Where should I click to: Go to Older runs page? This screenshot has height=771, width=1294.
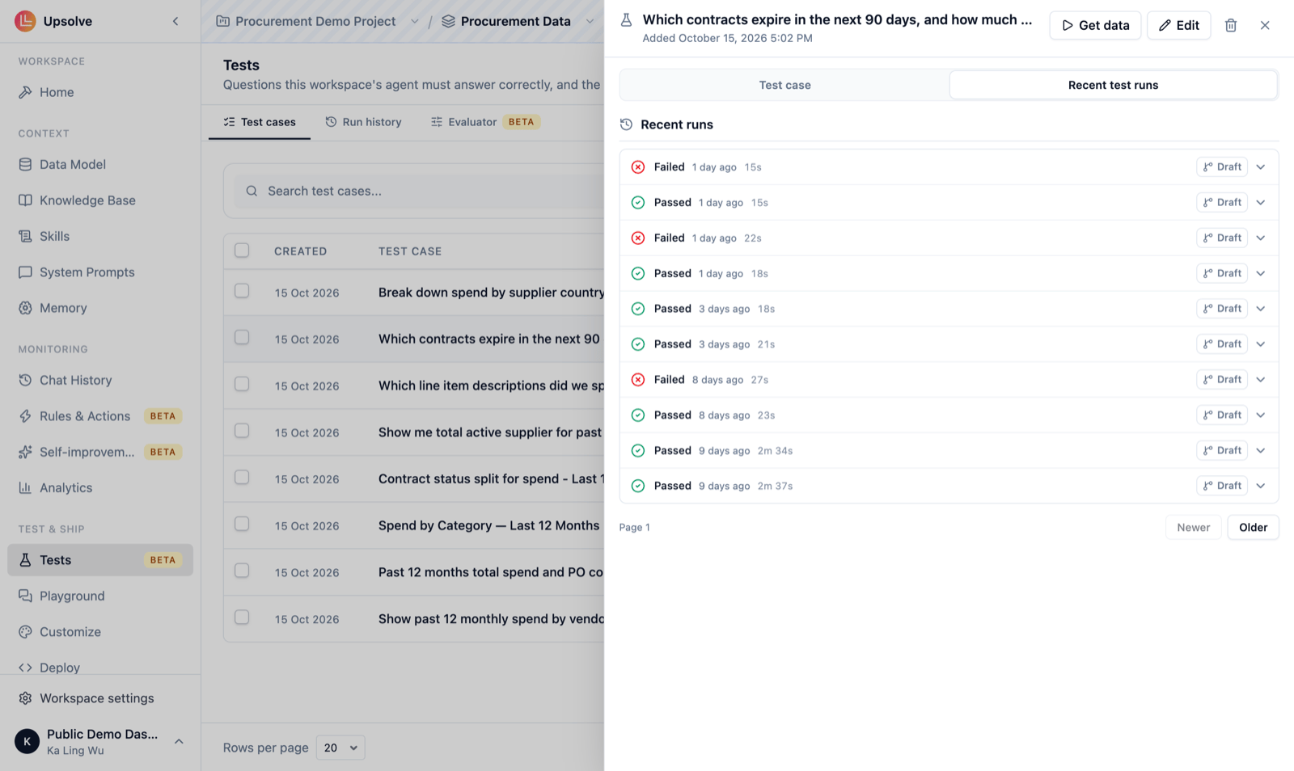1253,528
